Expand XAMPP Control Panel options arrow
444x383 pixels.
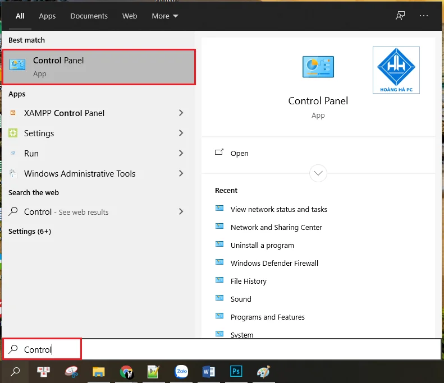[181, 113]
